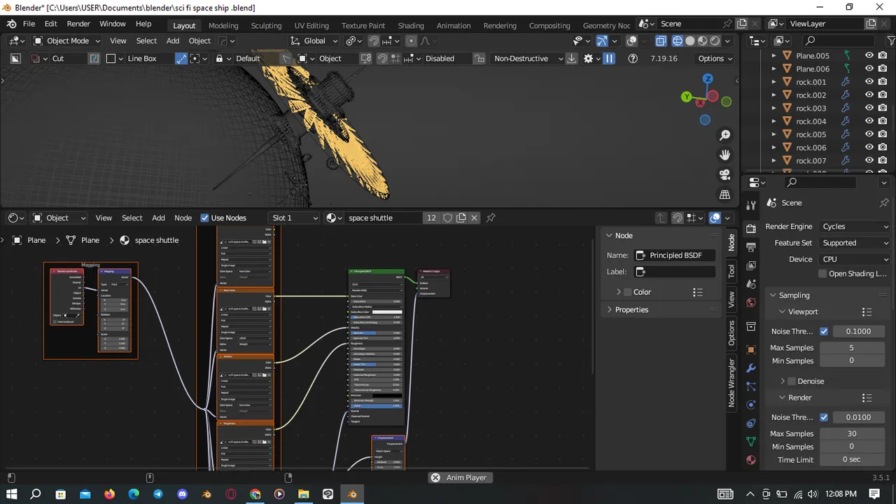
Task: Toggle rock.006 render visibility camera icon
Action: click(883, 148)
